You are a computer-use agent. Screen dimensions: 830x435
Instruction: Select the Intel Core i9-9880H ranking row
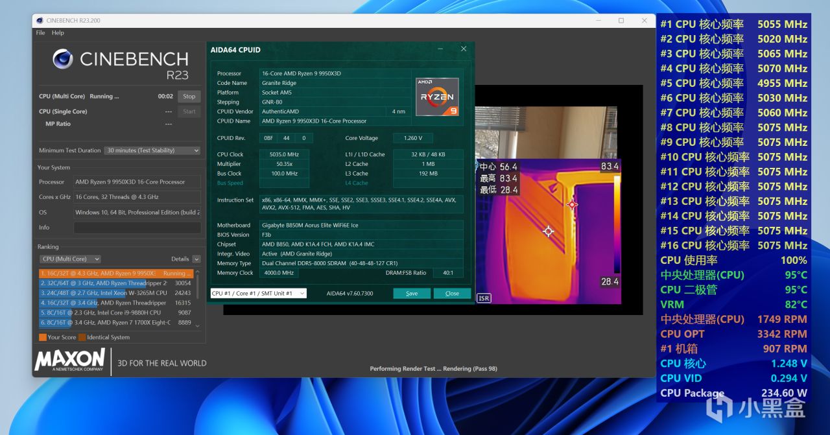(x=116, y=312)
